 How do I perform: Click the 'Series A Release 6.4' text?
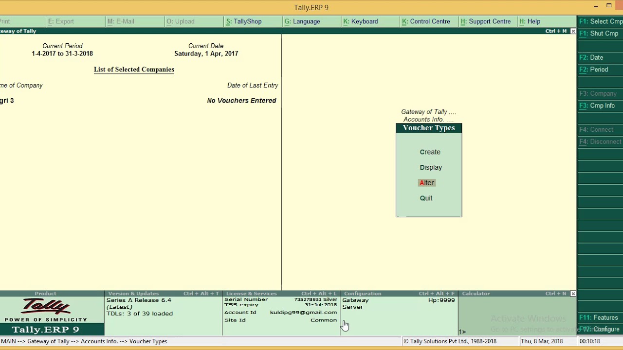tap(139, 300)
